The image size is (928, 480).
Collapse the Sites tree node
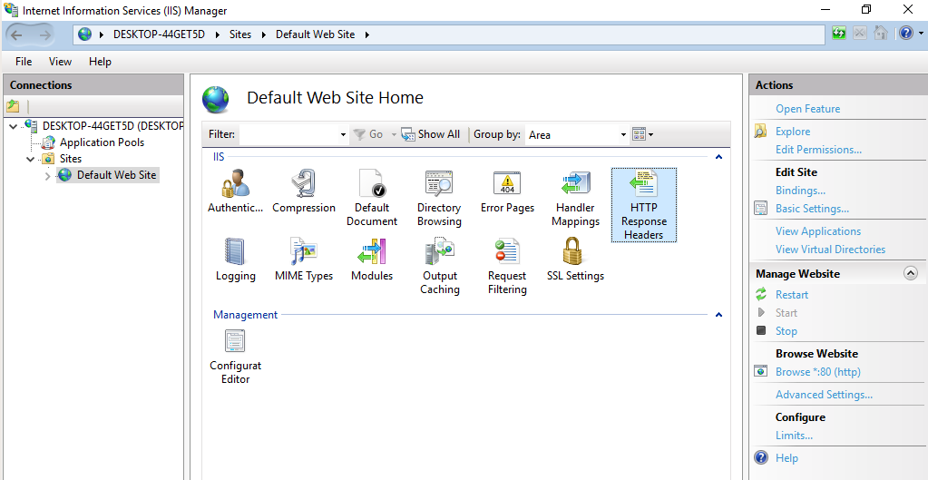tap(31, 159)
